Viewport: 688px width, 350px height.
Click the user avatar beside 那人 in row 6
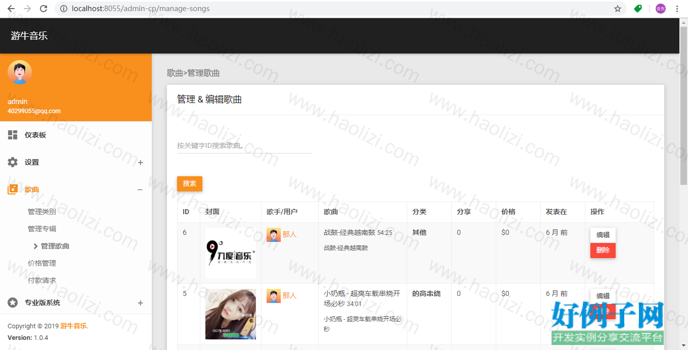pyautogui.click(x=274, y=235)
